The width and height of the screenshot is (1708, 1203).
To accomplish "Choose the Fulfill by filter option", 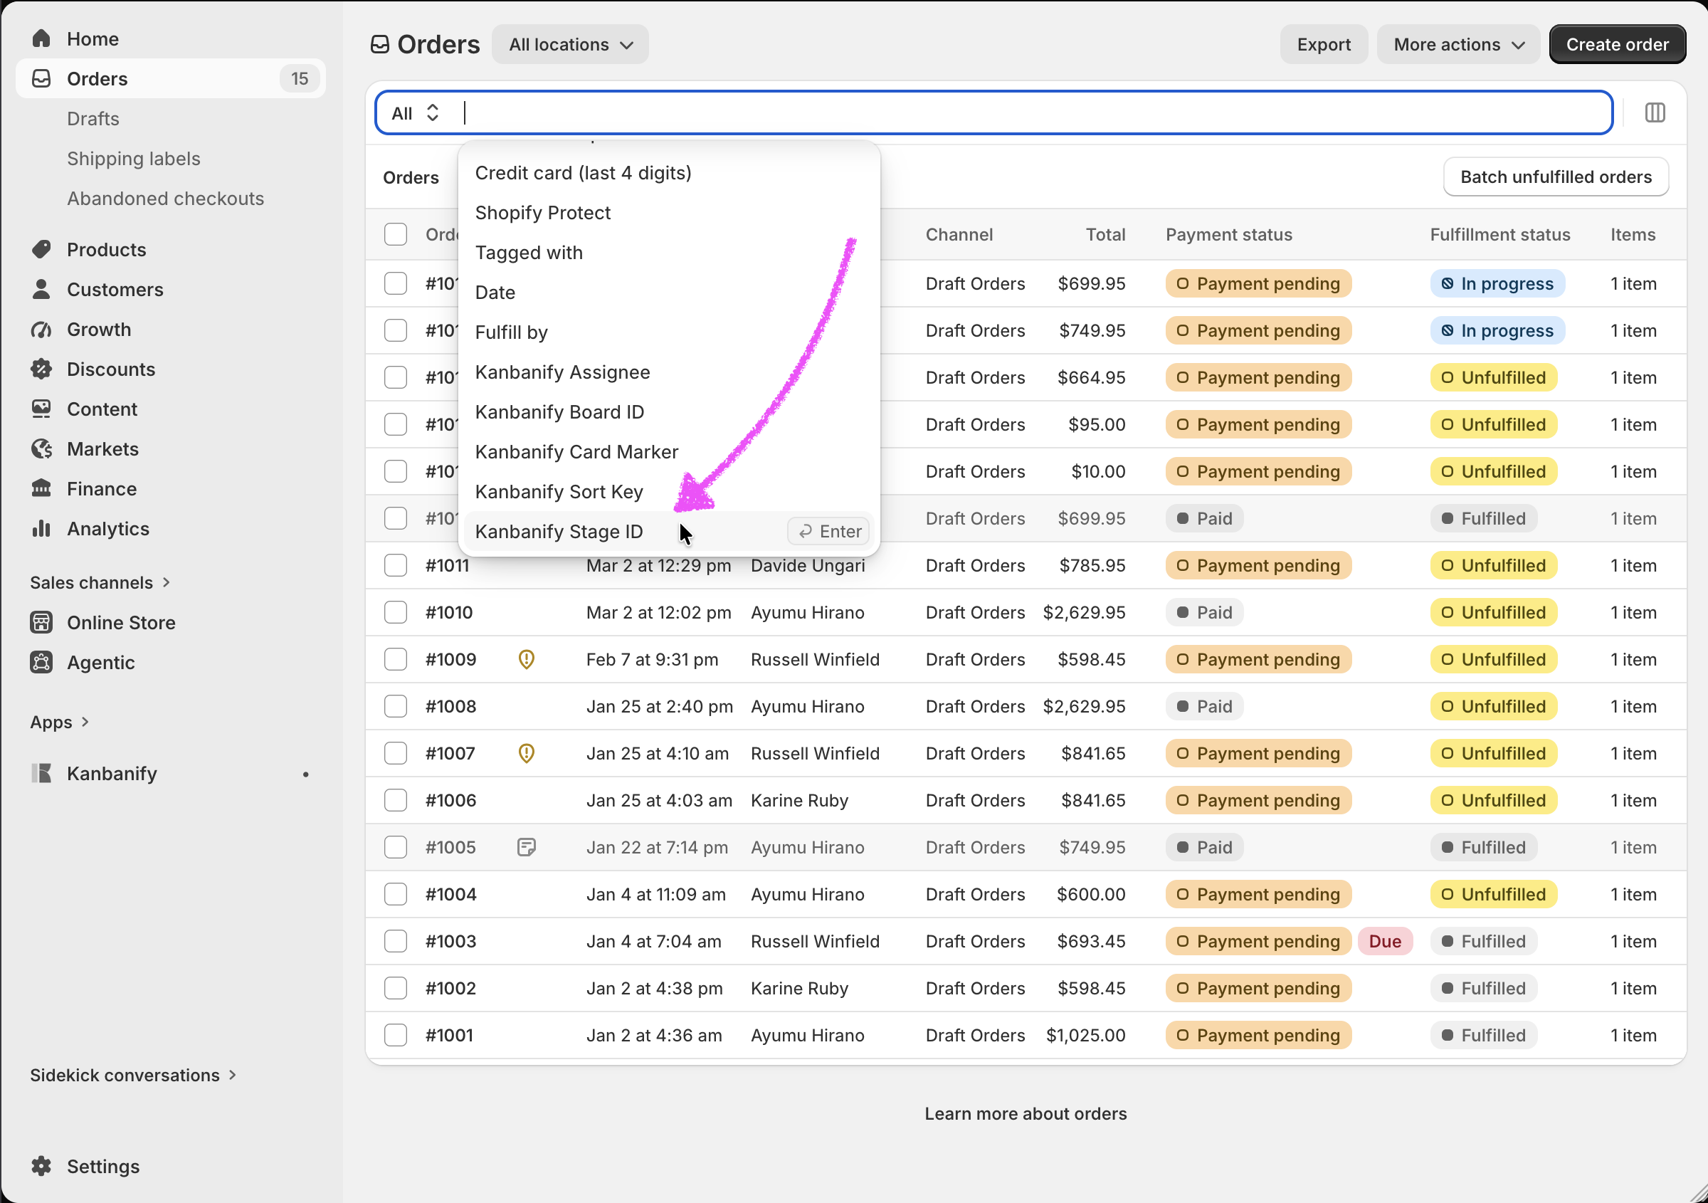I will pos(670,332).
